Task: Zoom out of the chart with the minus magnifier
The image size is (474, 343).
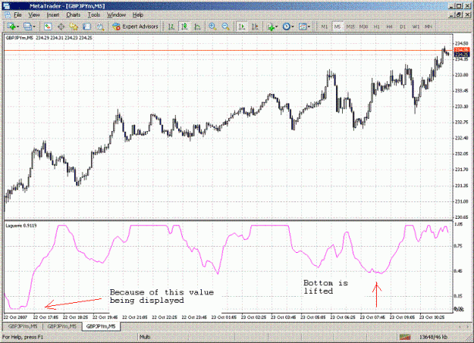Action: coord(225,27)
